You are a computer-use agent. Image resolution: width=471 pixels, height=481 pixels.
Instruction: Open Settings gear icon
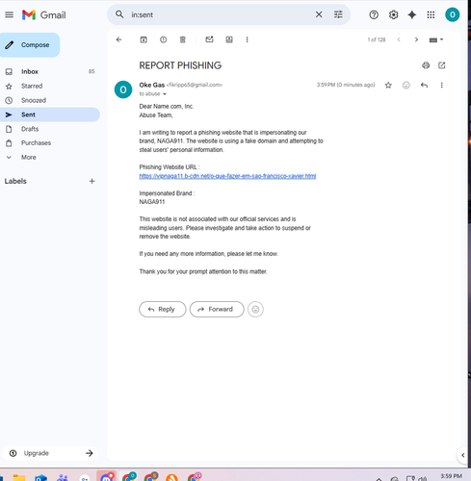click(393, 14)
